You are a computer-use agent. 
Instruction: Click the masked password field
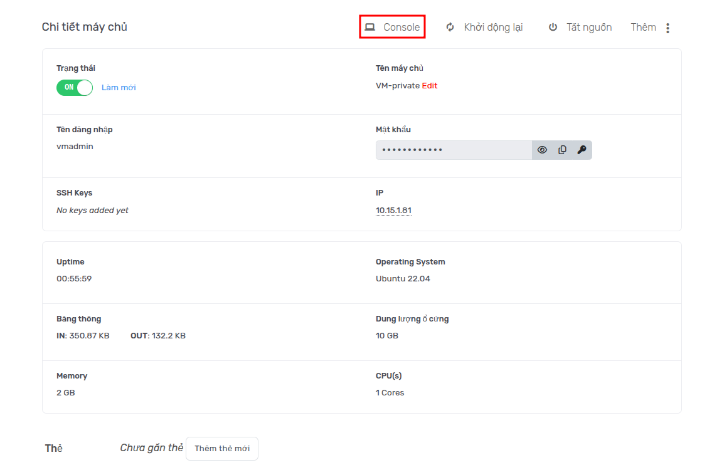(x=454, y=150)
